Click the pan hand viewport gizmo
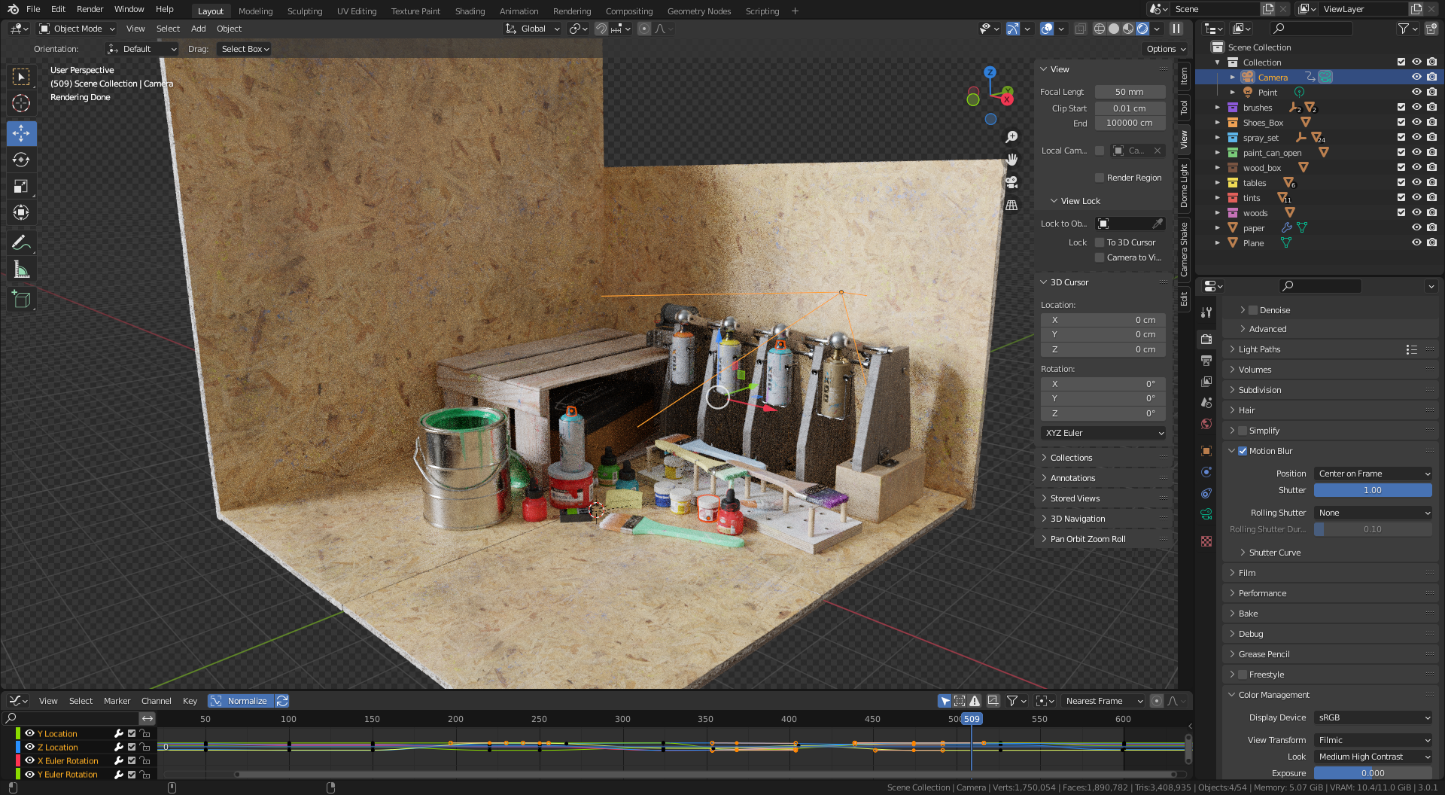This screenshot has height=795, width=1445. tap(1011, 160)
